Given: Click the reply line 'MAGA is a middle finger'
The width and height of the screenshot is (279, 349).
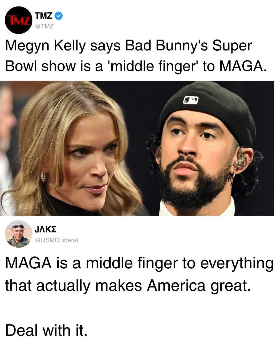Looking at the screenshot, I should point(139,263).
